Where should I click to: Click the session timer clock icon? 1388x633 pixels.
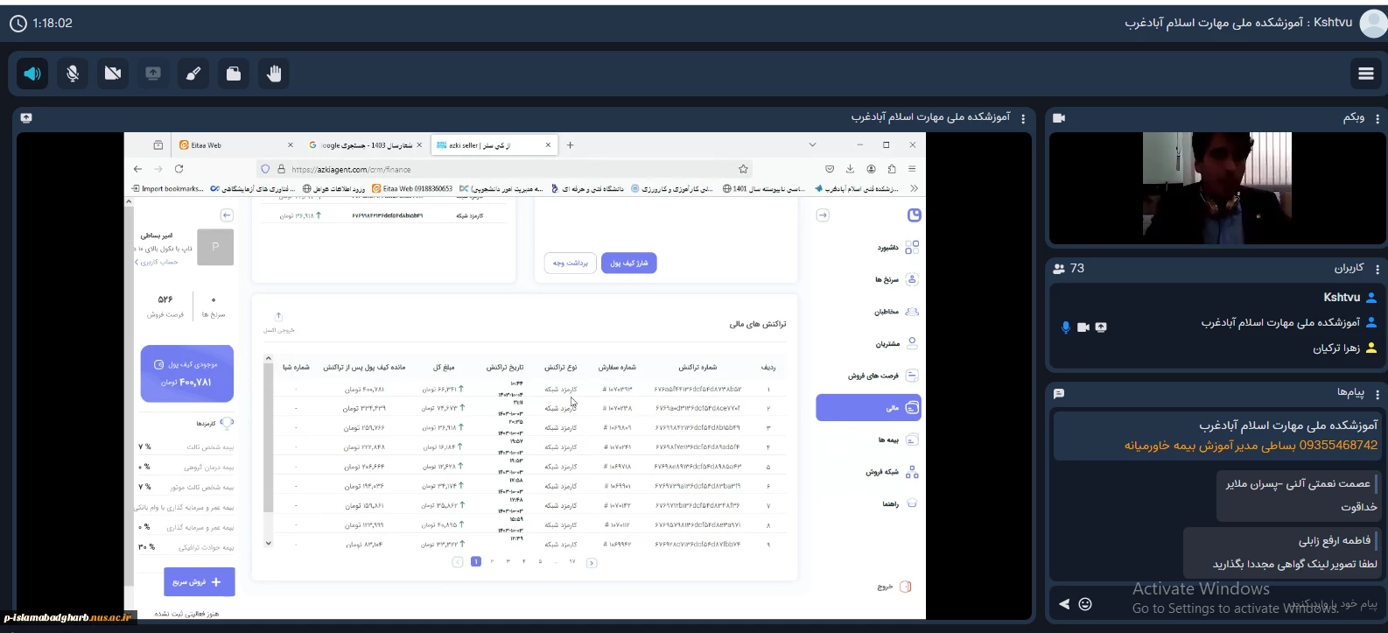pyautogui.click(x=18, y=24)
